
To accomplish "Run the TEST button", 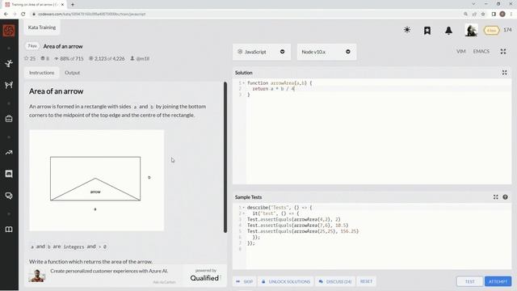I will (469, 281).
